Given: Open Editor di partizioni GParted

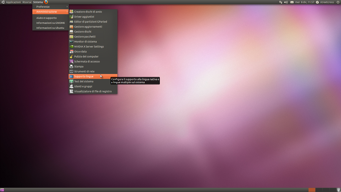Looking at the screenshot, I should coord(90,22).
